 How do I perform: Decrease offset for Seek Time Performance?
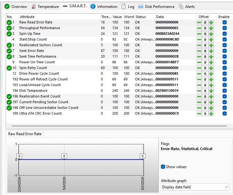pyautogui.click(x=199, y=57)
